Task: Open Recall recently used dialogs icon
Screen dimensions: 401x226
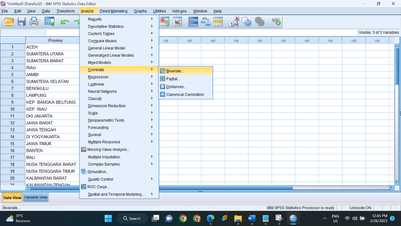Action: click(x=49, y=22)
